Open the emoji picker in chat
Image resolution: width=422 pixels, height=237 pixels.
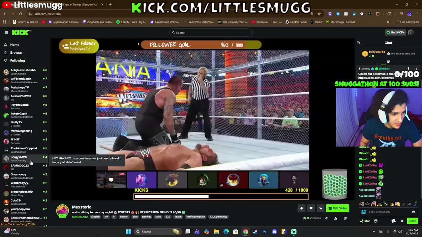pyautogui.click(x=413, y=212)
